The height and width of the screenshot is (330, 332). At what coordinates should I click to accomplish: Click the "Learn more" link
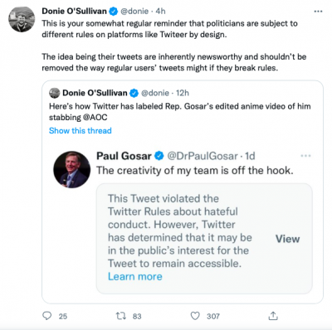pyautogui.click(x=135, y=276)
